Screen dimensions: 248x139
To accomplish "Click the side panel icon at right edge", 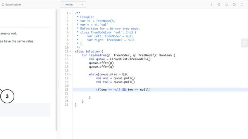I will pyautogui.click(x=245, y=43).
